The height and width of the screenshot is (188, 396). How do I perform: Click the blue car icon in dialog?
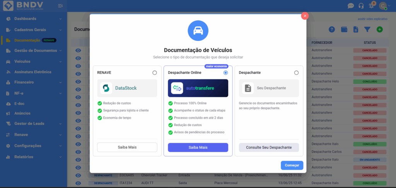click(x=198, y=31)
